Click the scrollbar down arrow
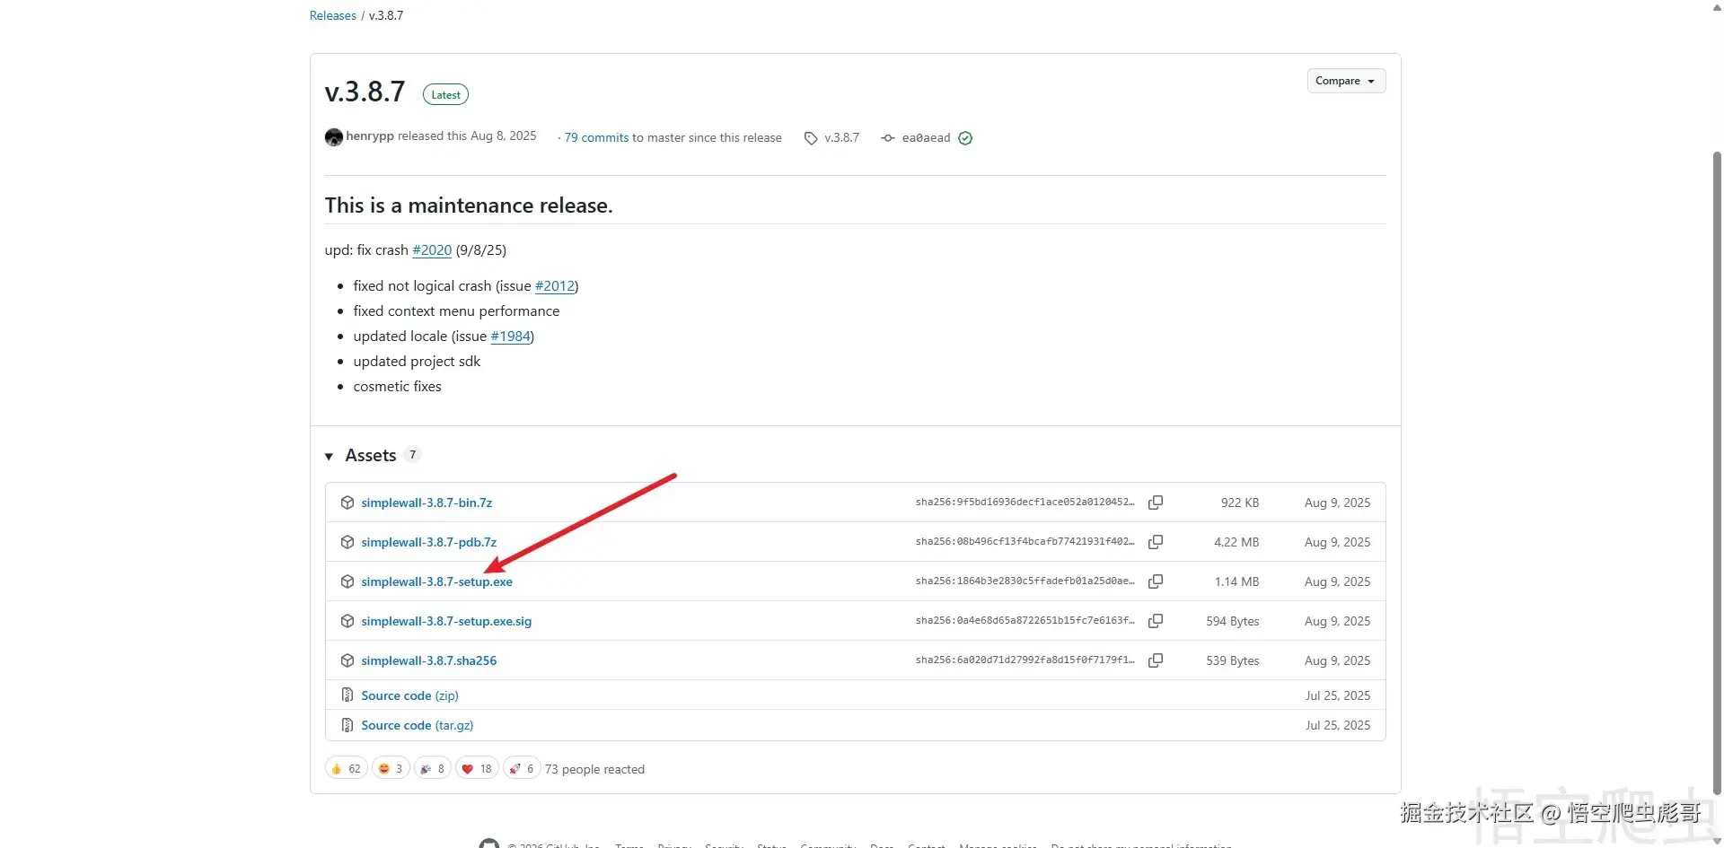The image size is (1724, 848). tap(1717, 841)
